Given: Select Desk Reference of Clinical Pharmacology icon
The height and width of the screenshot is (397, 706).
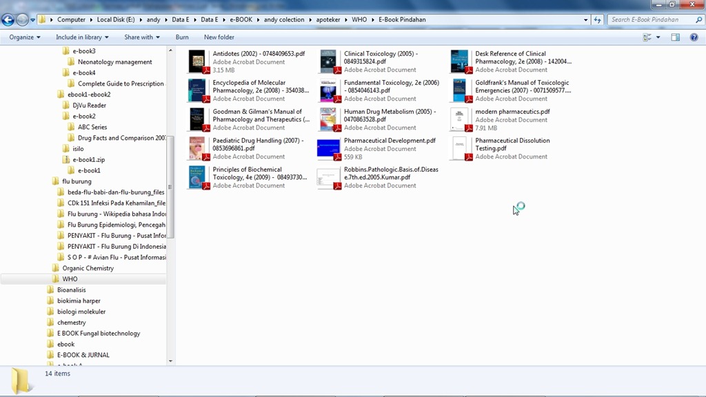Looking at the screenshot, I should (x=460, y=61).
